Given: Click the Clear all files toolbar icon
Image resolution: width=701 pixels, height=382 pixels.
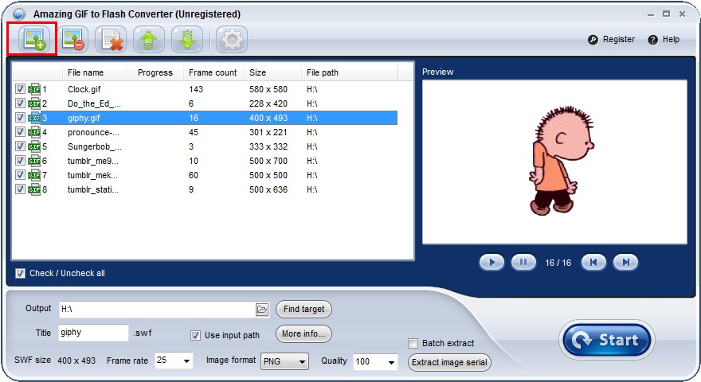Looking at the screenshot, I should (112, 39).
